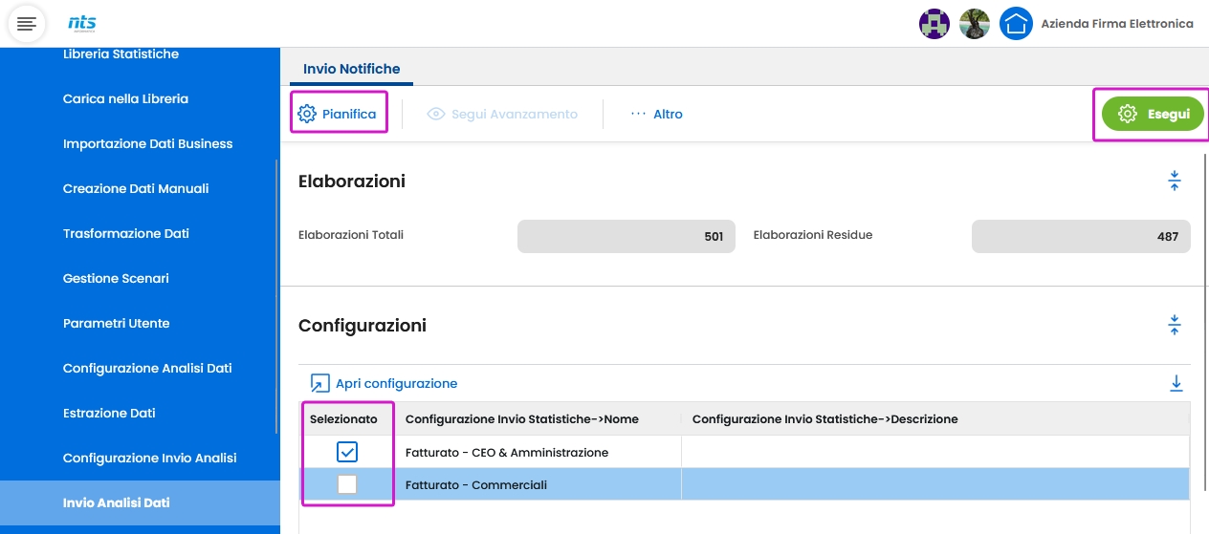1209x534 pixels.
Task: Click the tree photo avatar icon
Action: [x=975, y=24]
